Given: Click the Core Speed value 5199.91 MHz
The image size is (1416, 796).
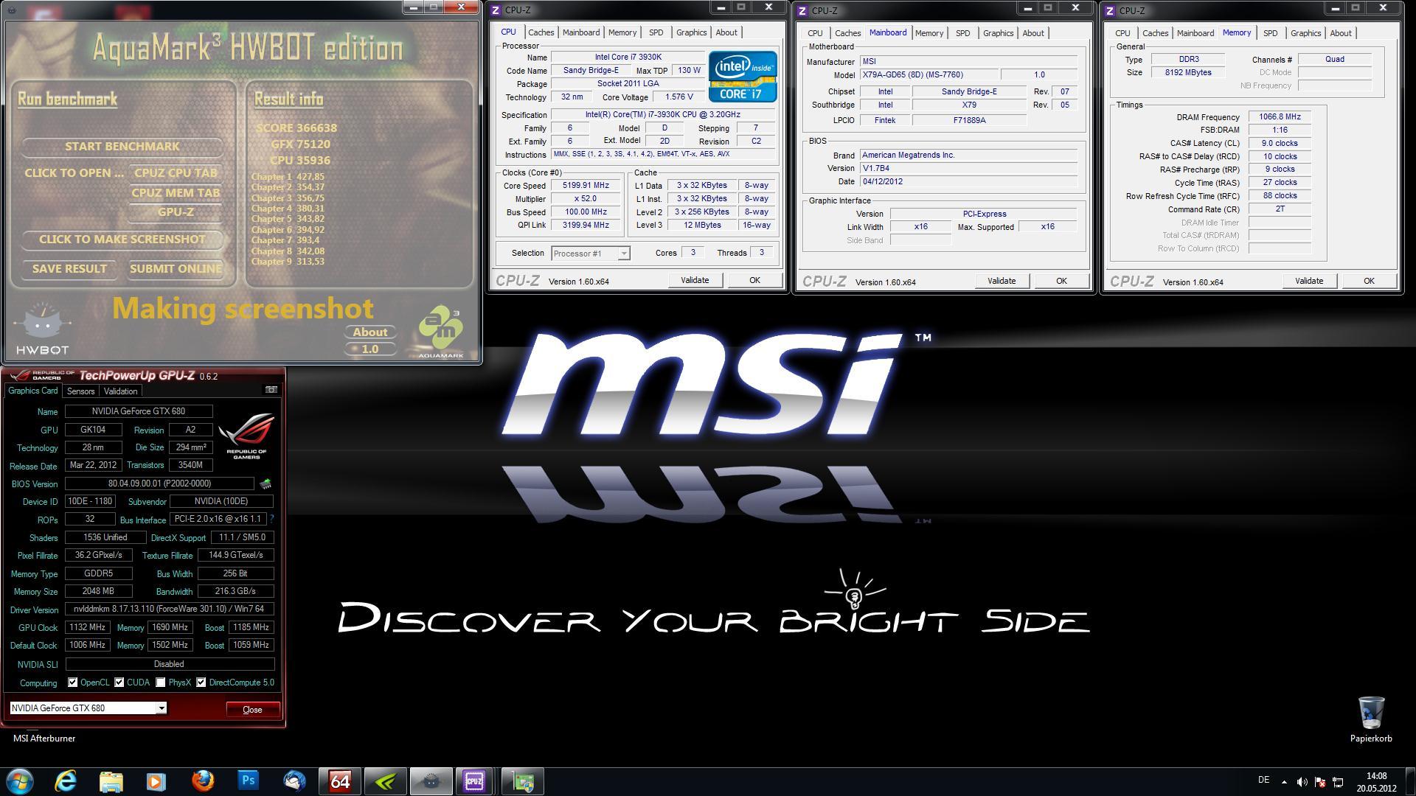Looking at the screenshot, I should point(586,186).
